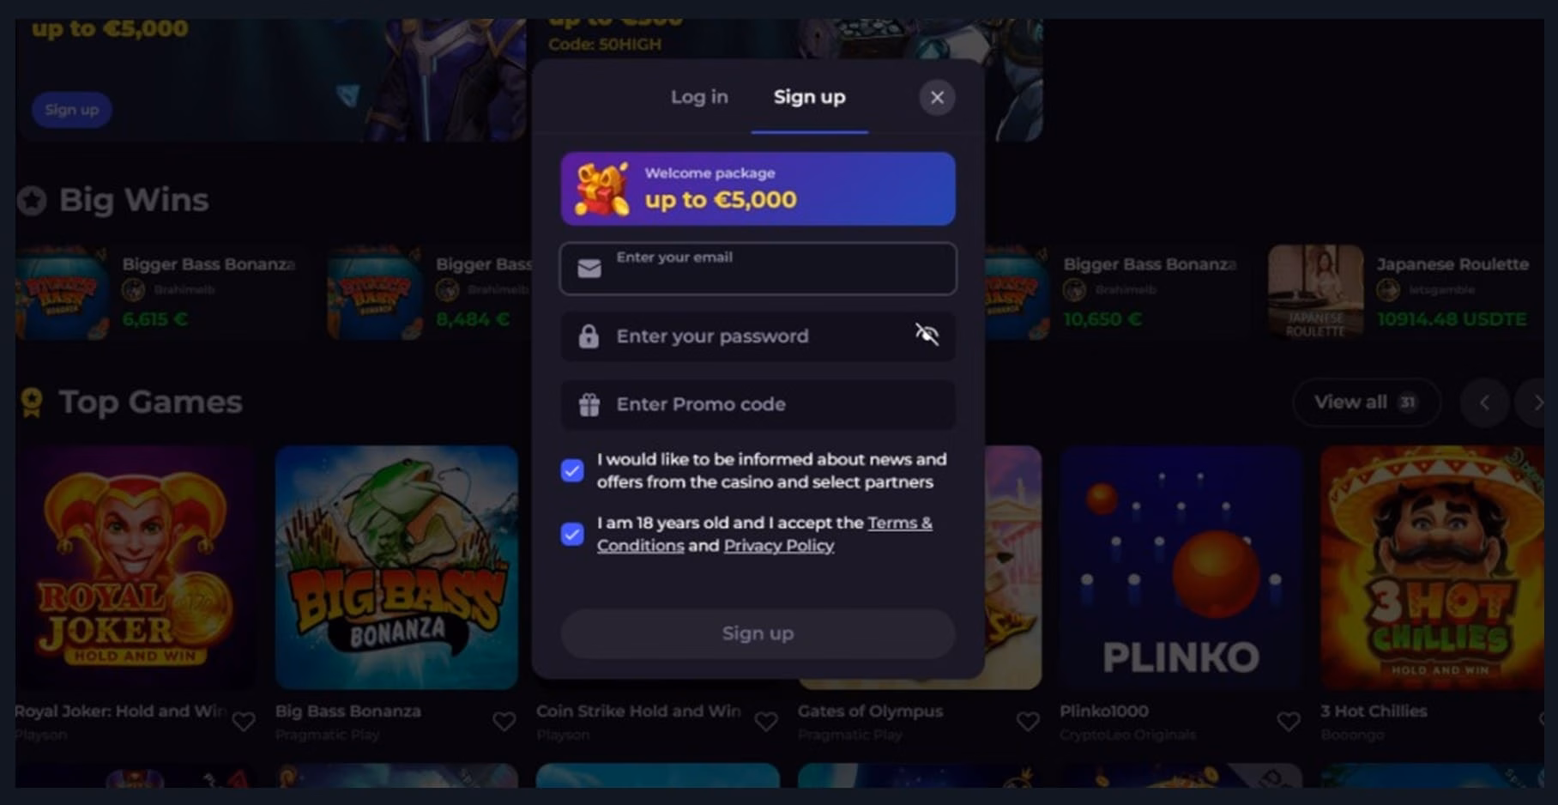Screen dimensions: 1558x805
Task: Open the Privacy Policy link
Action: click(x=779, y=546)
